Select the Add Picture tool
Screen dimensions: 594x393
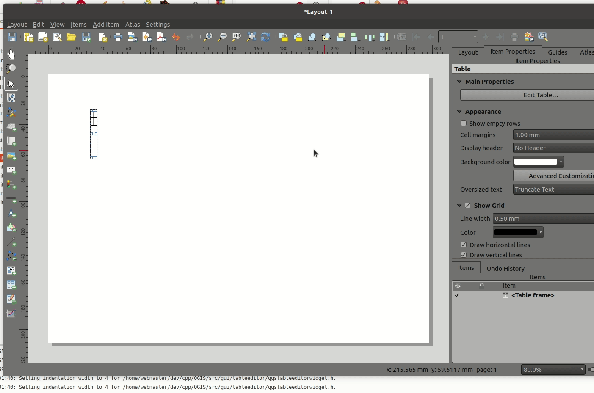click(x=11, y=156)
